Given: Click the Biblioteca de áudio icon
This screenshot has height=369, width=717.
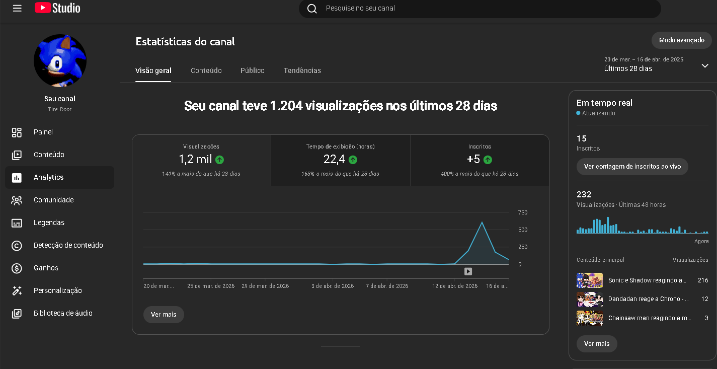Looking at the screenshot, I should [x=17, y=313].
